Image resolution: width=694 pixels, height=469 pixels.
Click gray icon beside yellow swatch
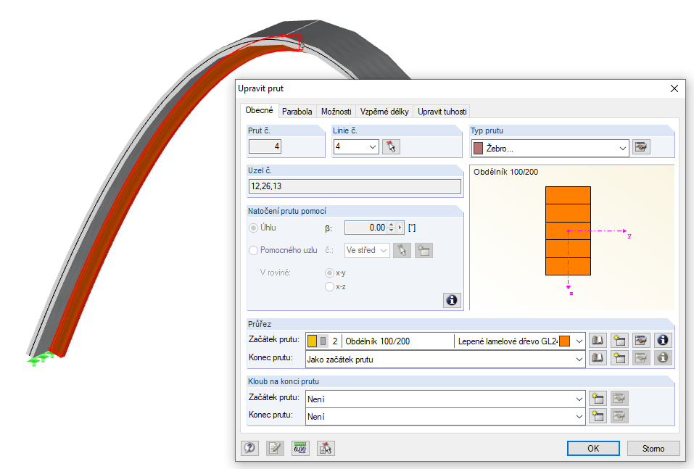coord(323,341)
